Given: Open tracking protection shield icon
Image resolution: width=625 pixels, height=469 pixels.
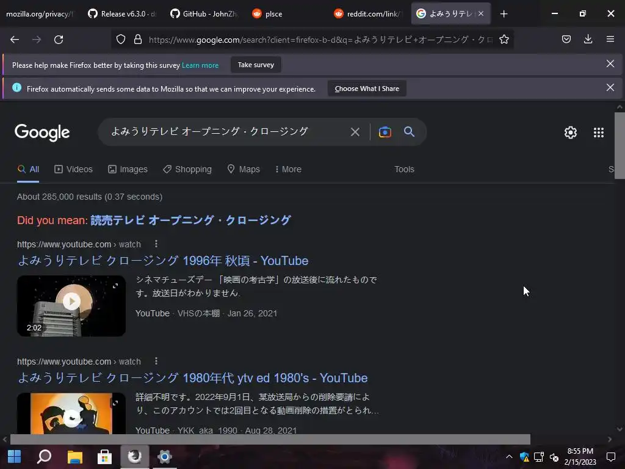Looking at the screenshot, I should pos(121,40).
